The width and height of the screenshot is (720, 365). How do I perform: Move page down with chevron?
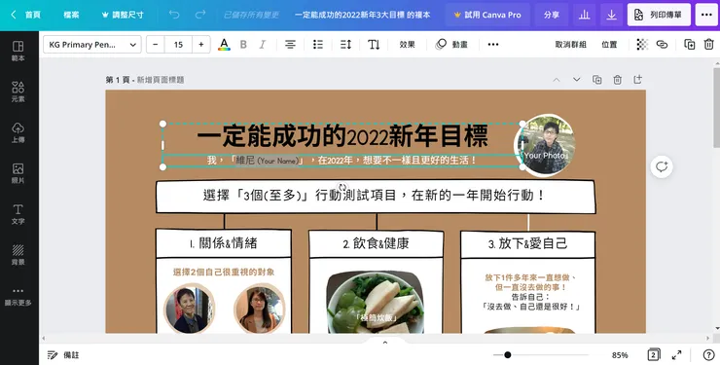[577, 80]
